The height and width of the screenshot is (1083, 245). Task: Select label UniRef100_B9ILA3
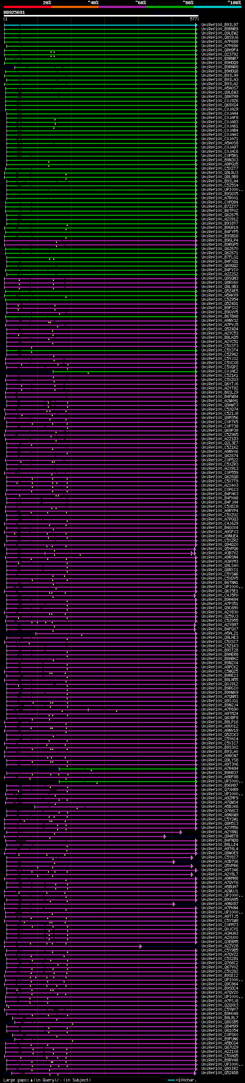[220, 80]
